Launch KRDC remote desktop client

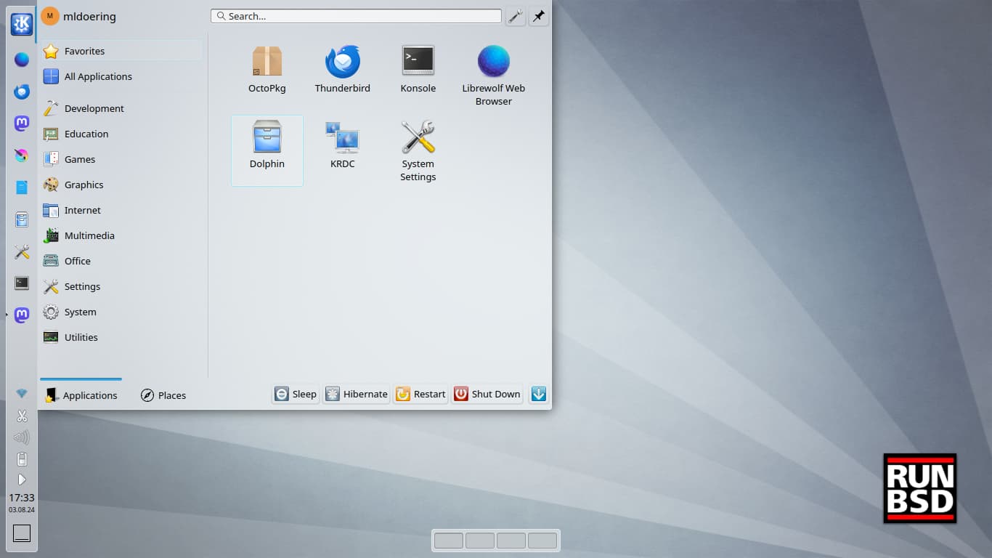343,145
